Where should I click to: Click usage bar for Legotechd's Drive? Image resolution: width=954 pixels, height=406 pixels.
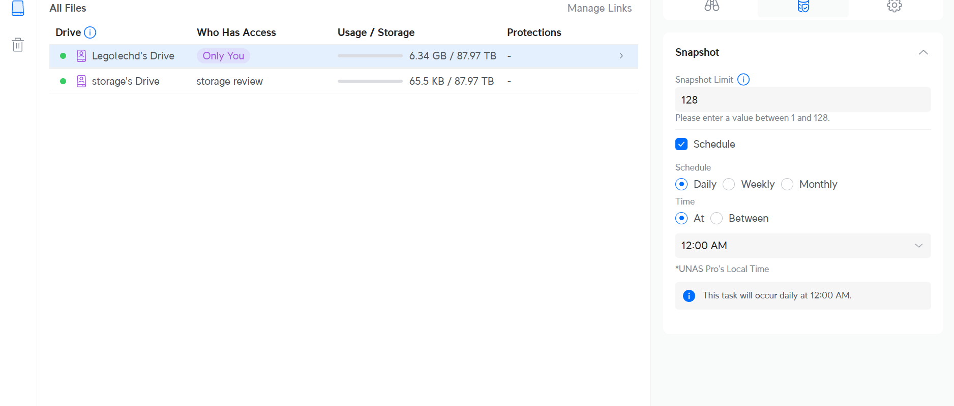pyautogui.click(x=370, y=56)
